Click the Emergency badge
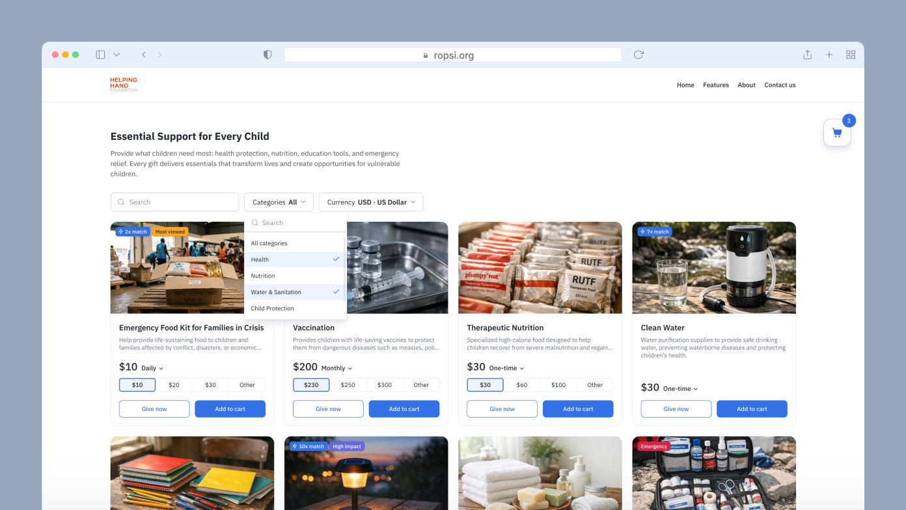 653,446
